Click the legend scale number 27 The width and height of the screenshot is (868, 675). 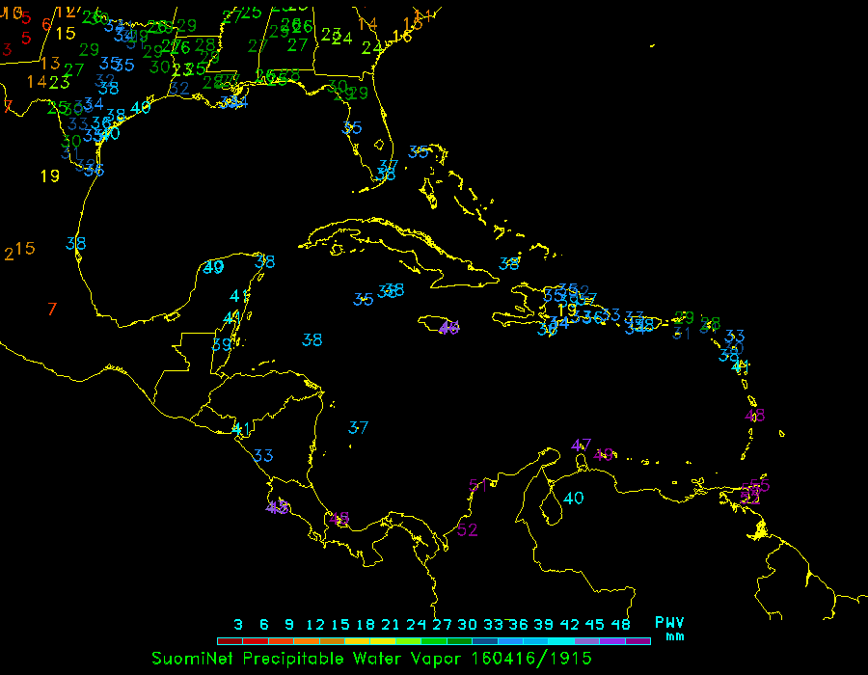442,625
